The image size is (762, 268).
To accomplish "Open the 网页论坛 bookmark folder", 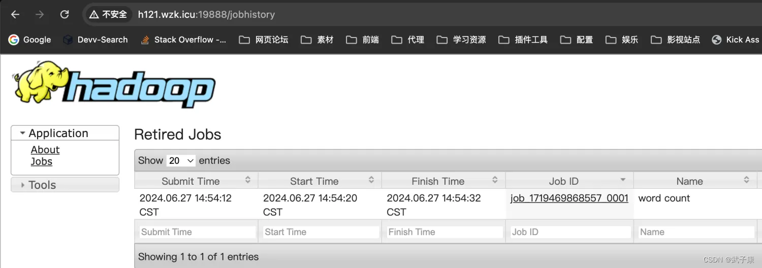I will (264, 40).
